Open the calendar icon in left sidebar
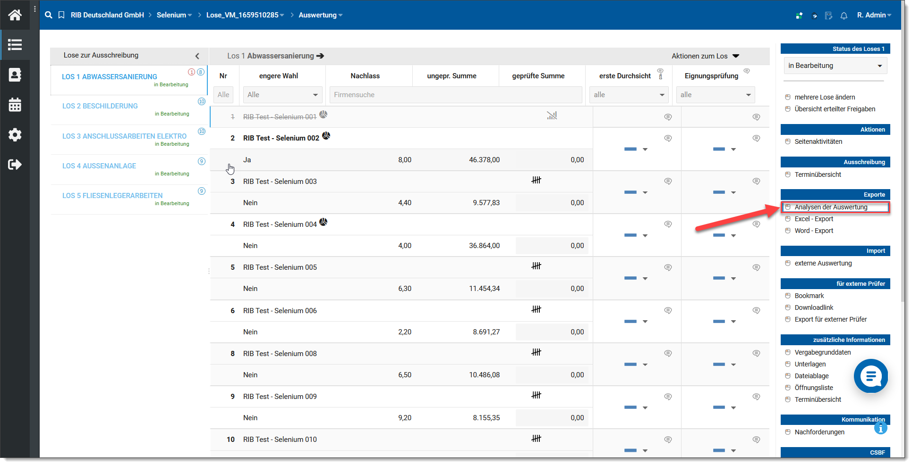 click(15, 105)
